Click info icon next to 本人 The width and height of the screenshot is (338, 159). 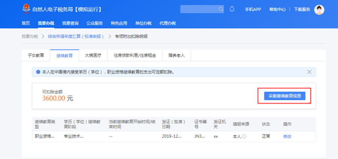tap(244, 136)
